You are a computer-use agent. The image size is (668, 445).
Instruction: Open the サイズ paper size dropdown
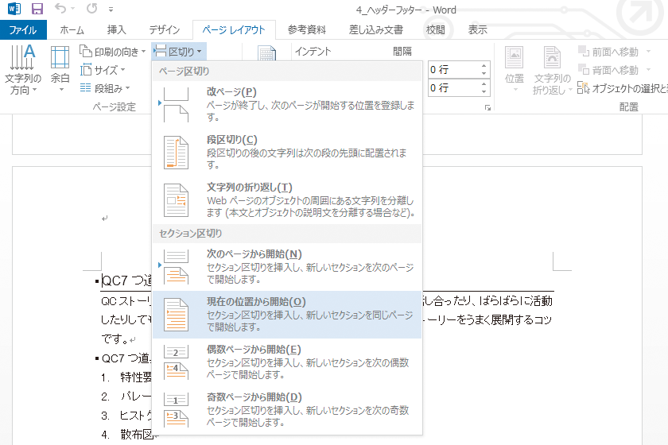[103, 70]
